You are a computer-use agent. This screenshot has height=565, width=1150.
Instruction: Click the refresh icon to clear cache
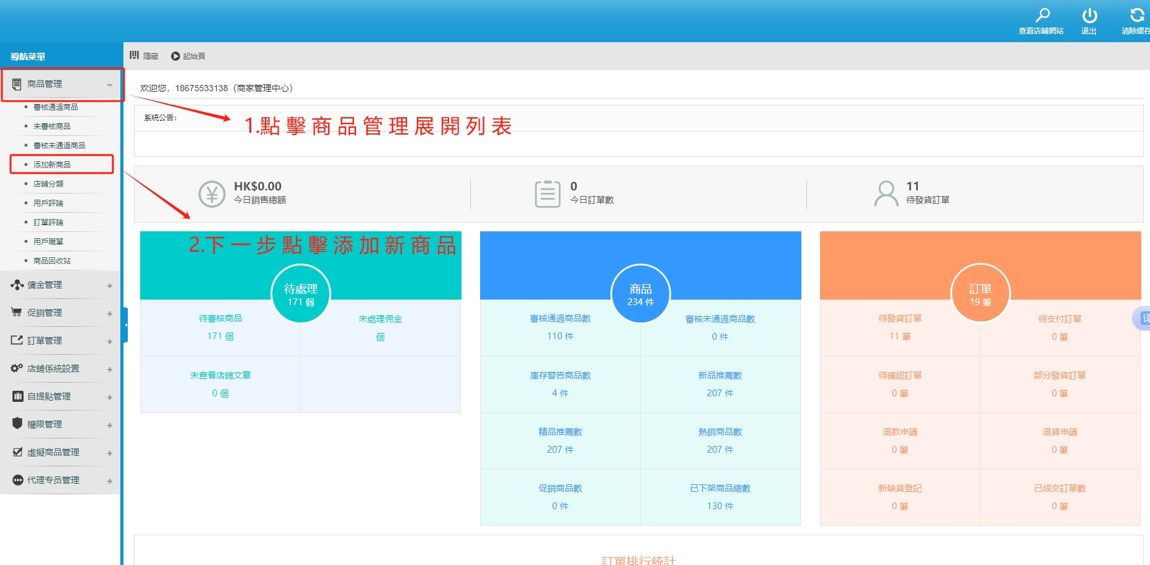1136,16
